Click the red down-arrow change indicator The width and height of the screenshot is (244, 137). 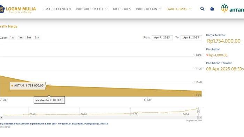[207, 55]
